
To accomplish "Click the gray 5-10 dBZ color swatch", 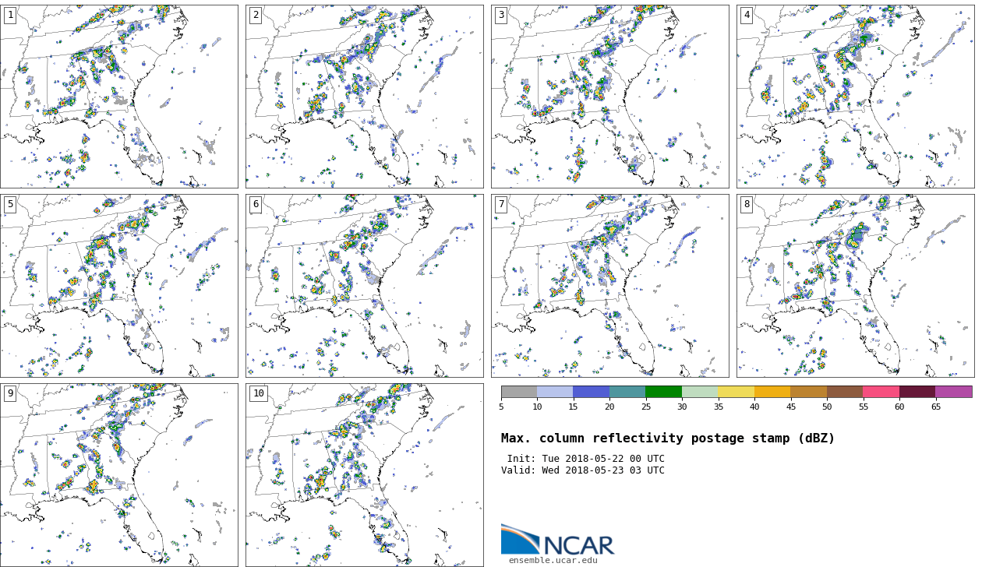I will point(519,392).
